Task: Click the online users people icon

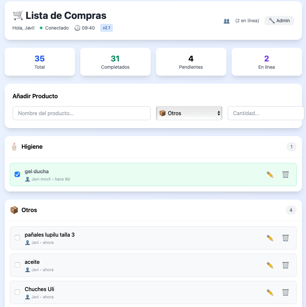Action: pyautogui.click(x=227, y=21)
